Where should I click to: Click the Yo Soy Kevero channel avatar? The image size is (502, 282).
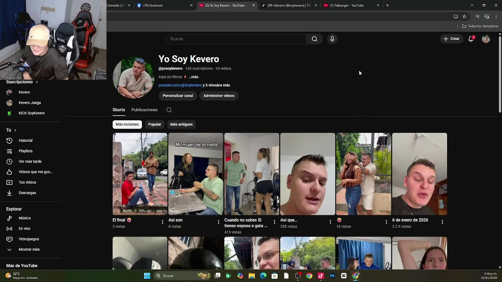133,77
